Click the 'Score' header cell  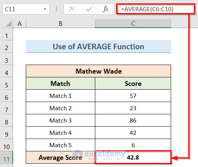coord(133,83)
